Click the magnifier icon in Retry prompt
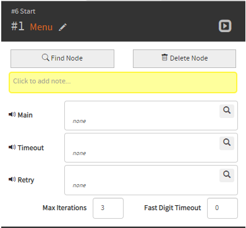246x228 pixels. click(x=227, y=175)
